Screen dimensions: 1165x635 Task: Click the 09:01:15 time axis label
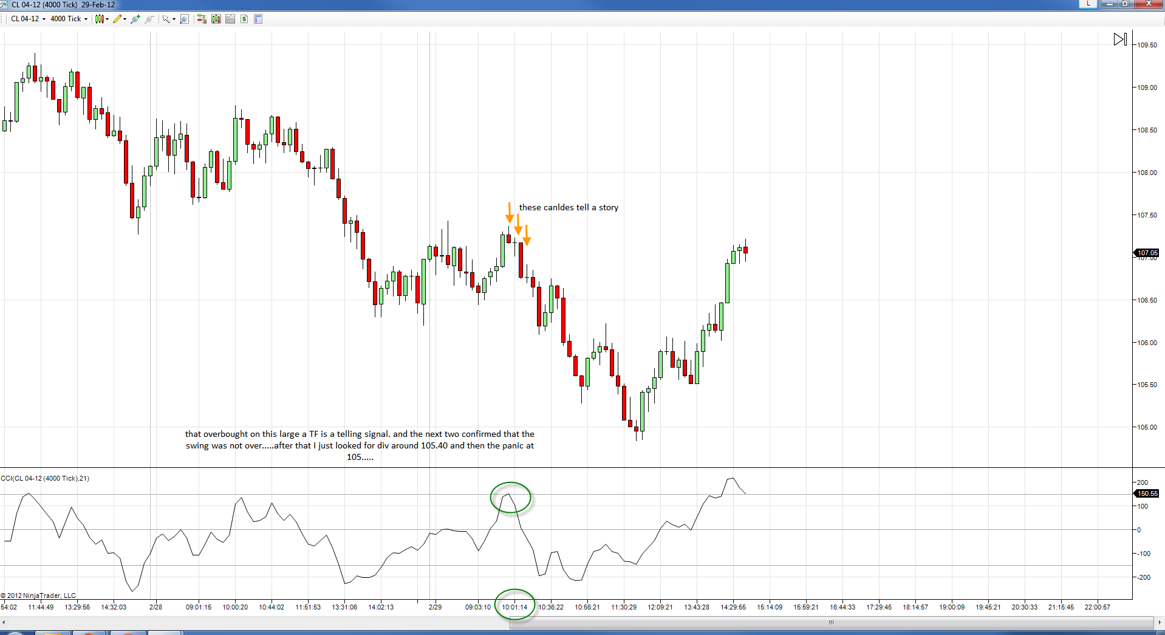[199, 607]
